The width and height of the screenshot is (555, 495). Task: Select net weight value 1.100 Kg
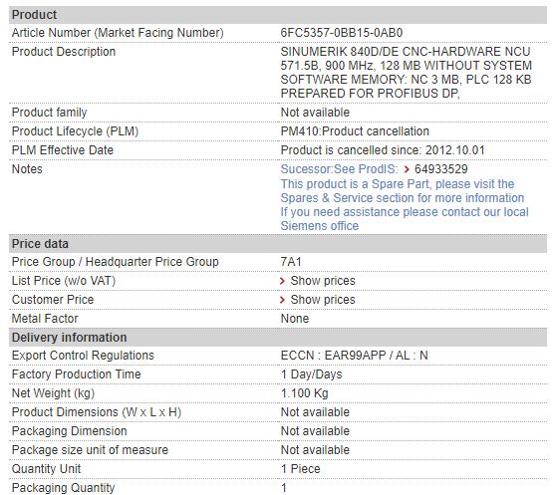pyautogui.click(x=304, y=393)
